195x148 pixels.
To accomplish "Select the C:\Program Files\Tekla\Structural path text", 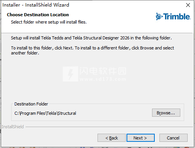I will coord(45,113).
